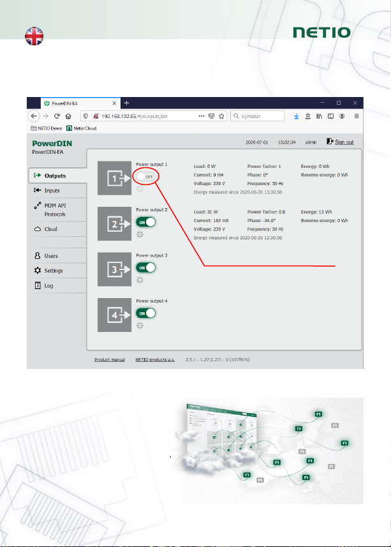Open the browser hamburger menu
This screenshot has width=391, height=547.
click(357, 116)
